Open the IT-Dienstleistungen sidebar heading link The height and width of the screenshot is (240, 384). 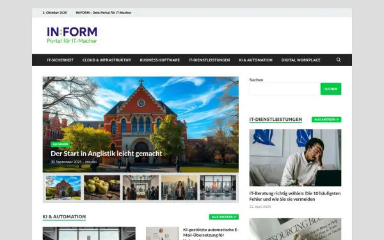(x=275, y=119)
